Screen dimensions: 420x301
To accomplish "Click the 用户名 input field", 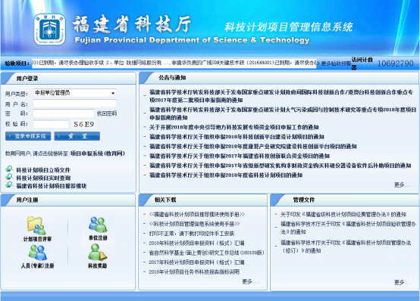I will click(x=75, y=104).
